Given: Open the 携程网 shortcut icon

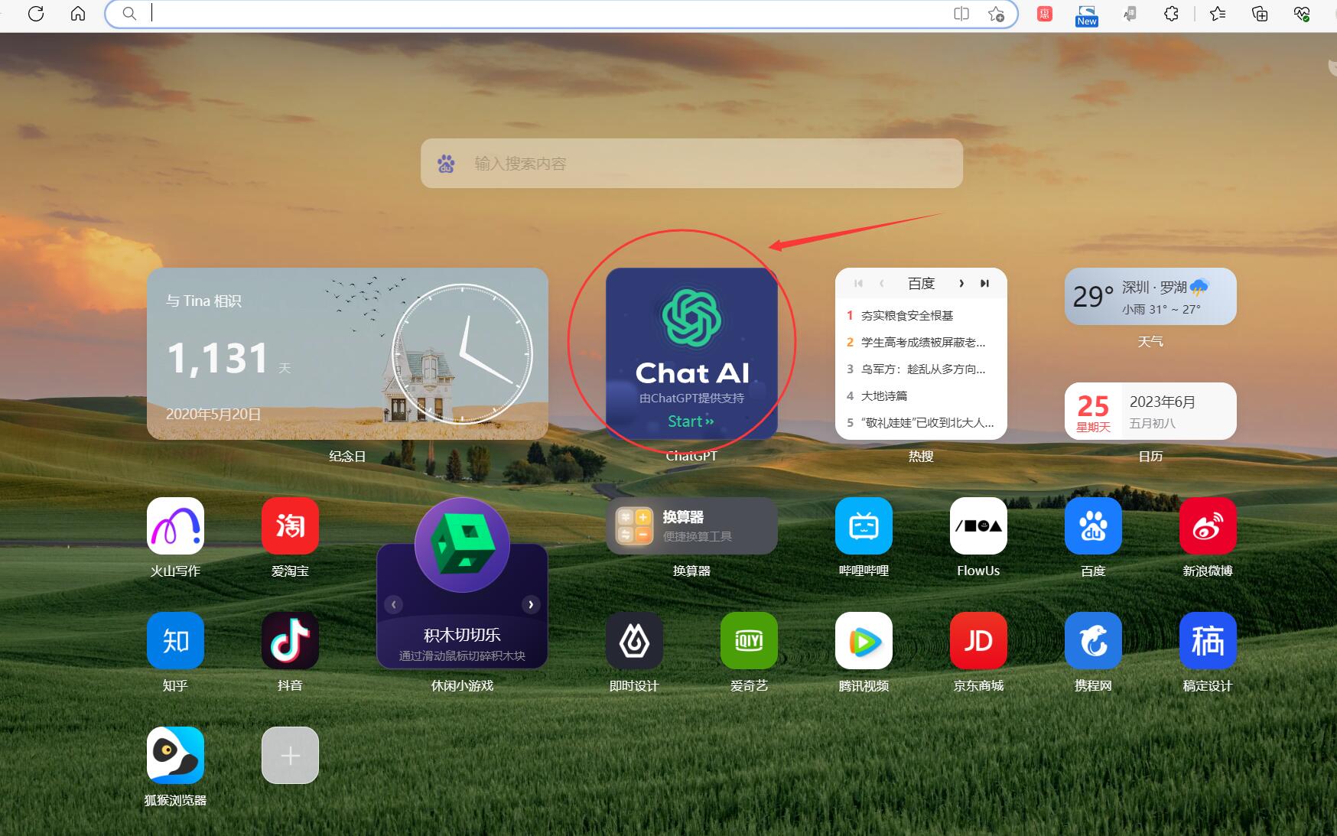Looking at the screenshot, I should (x=1093, y=640).
